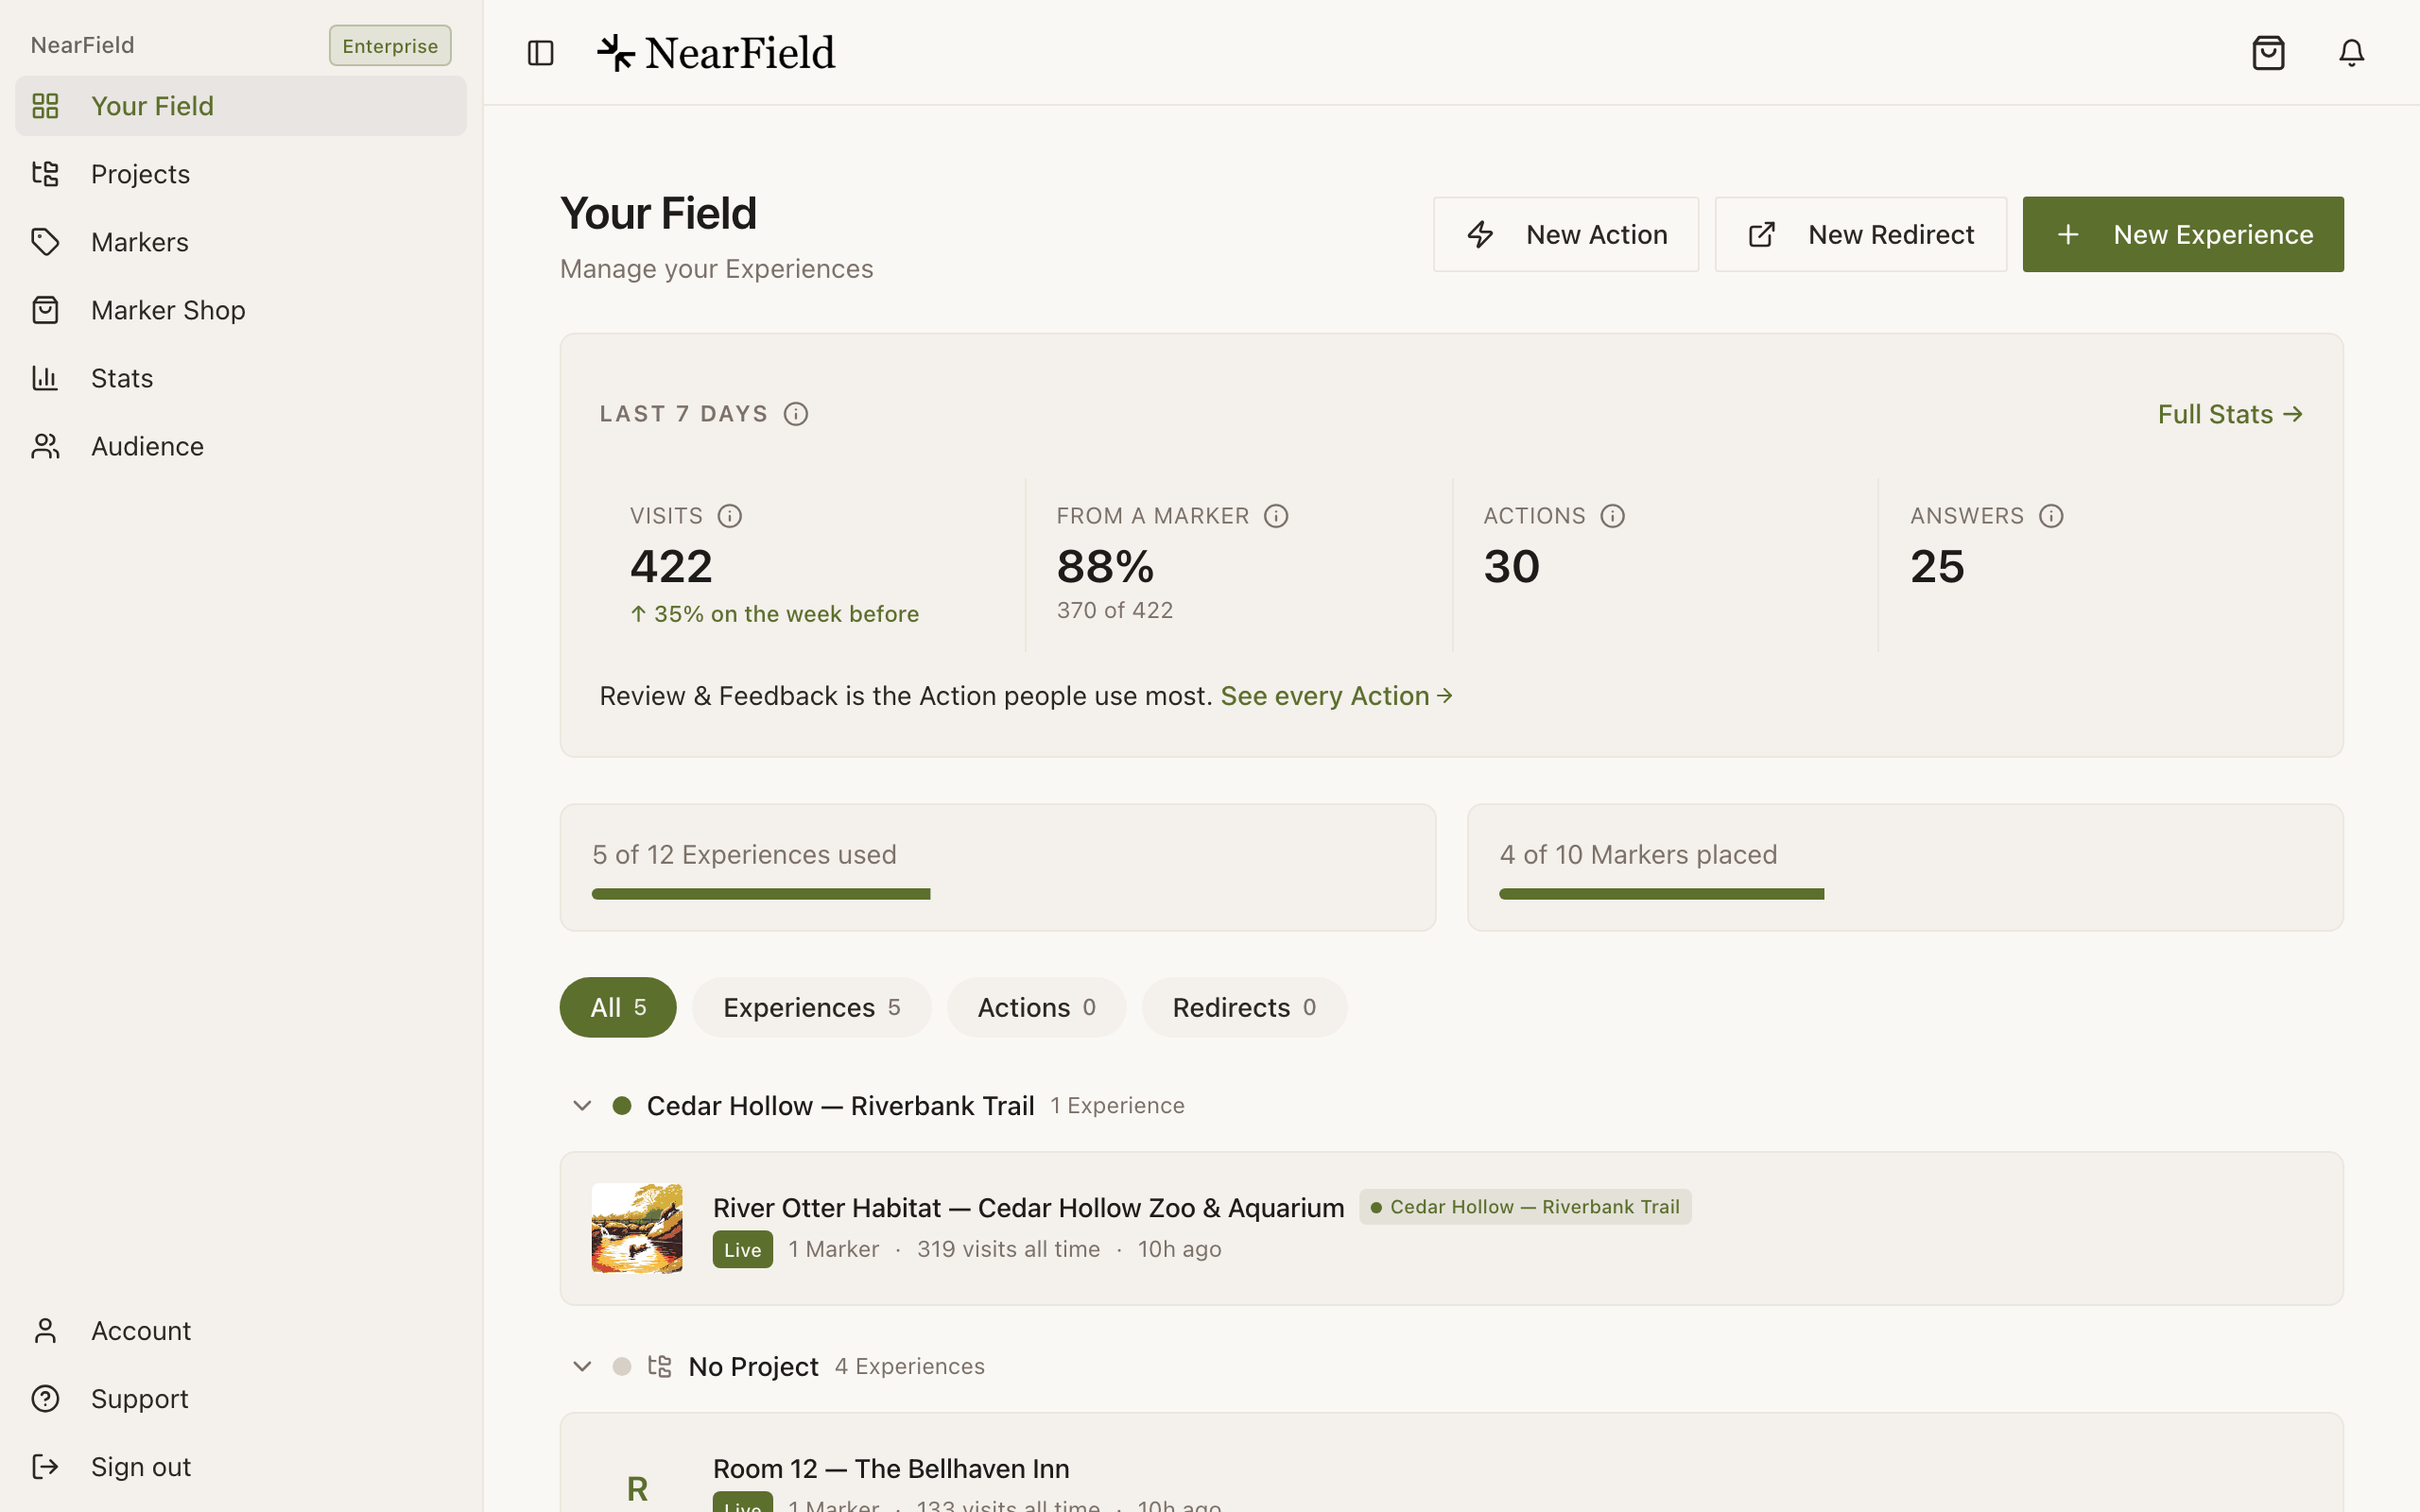Show info icon next to Visits

(x=730, y=516)
